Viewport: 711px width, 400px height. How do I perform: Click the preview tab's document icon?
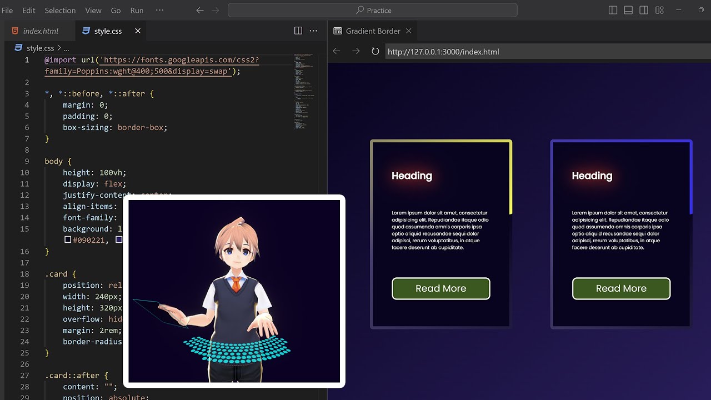[337, 31]
